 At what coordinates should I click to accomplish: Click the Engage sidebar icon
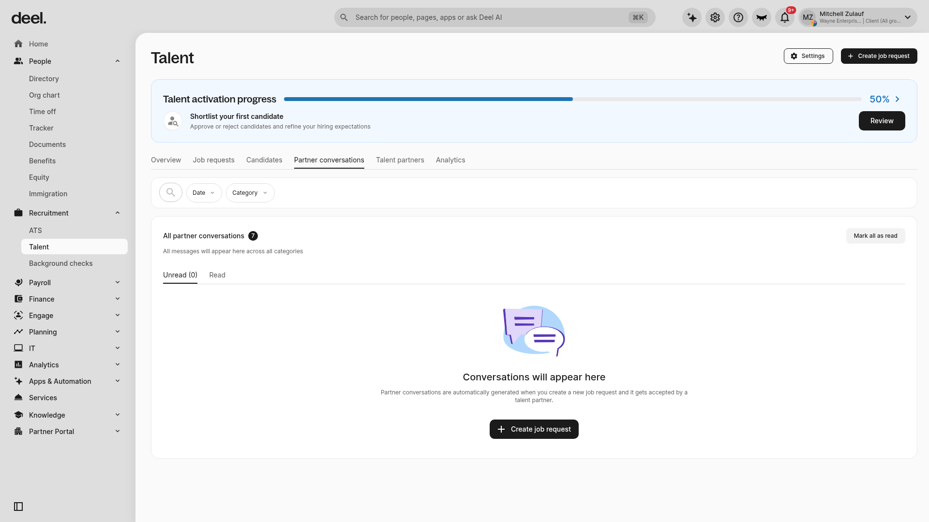18,316
